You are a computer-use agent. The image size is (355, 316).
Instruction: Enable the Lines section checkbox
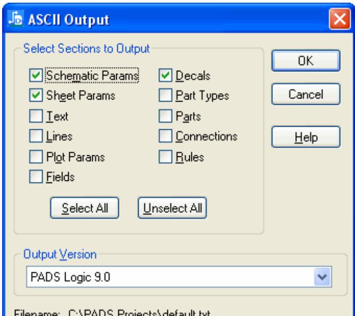click(x=36, y=136)
